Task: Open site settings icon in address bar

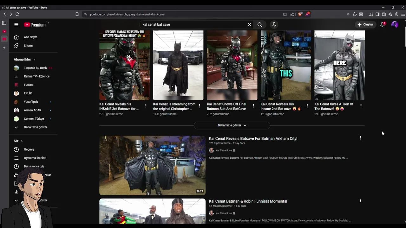Action: pos(85,14)
